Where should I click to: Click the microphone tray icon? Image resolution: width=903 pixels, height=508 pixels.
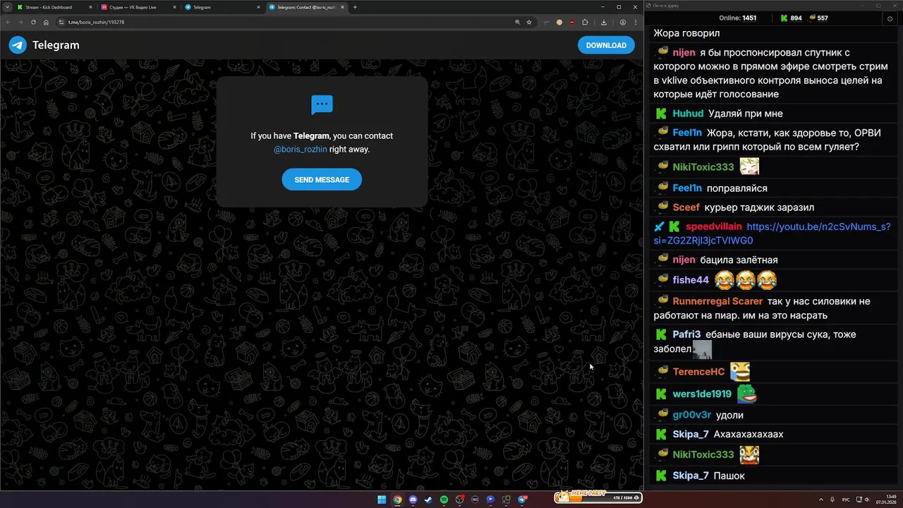[x=832, y=500]
